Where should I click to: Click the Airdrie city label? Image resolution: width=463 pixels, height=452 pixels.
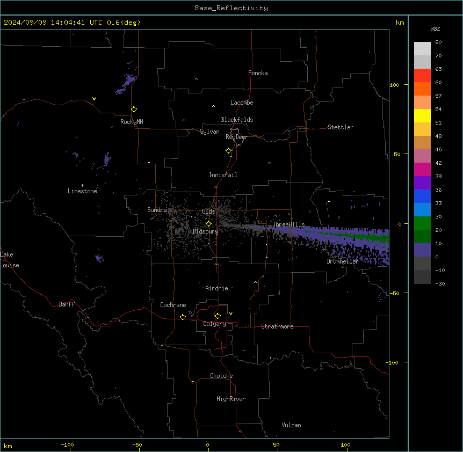216,288
